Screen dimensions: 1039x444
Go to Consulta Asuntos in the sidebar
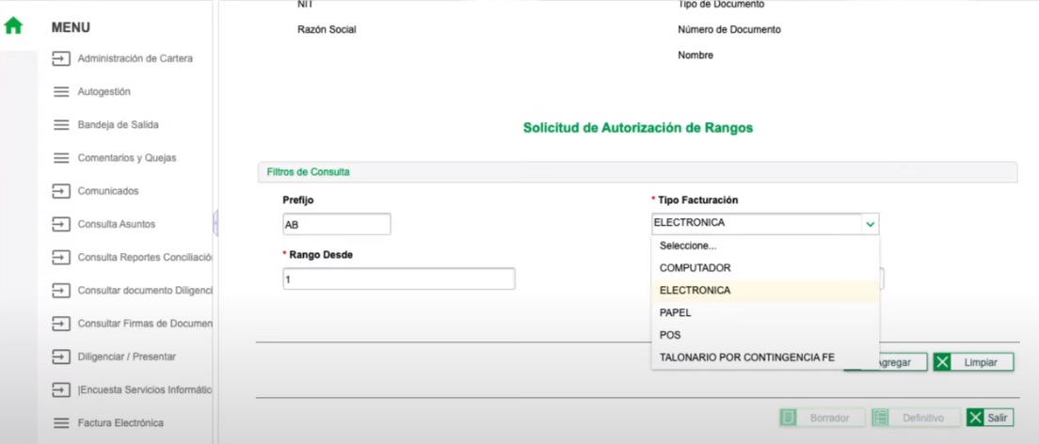117,224
